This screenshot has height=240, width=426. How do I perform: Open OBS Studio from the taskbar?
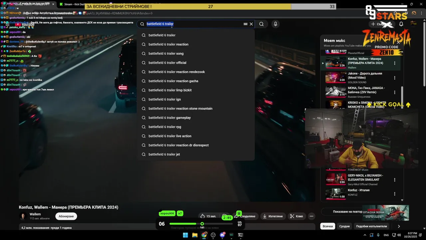click(213, 235)
